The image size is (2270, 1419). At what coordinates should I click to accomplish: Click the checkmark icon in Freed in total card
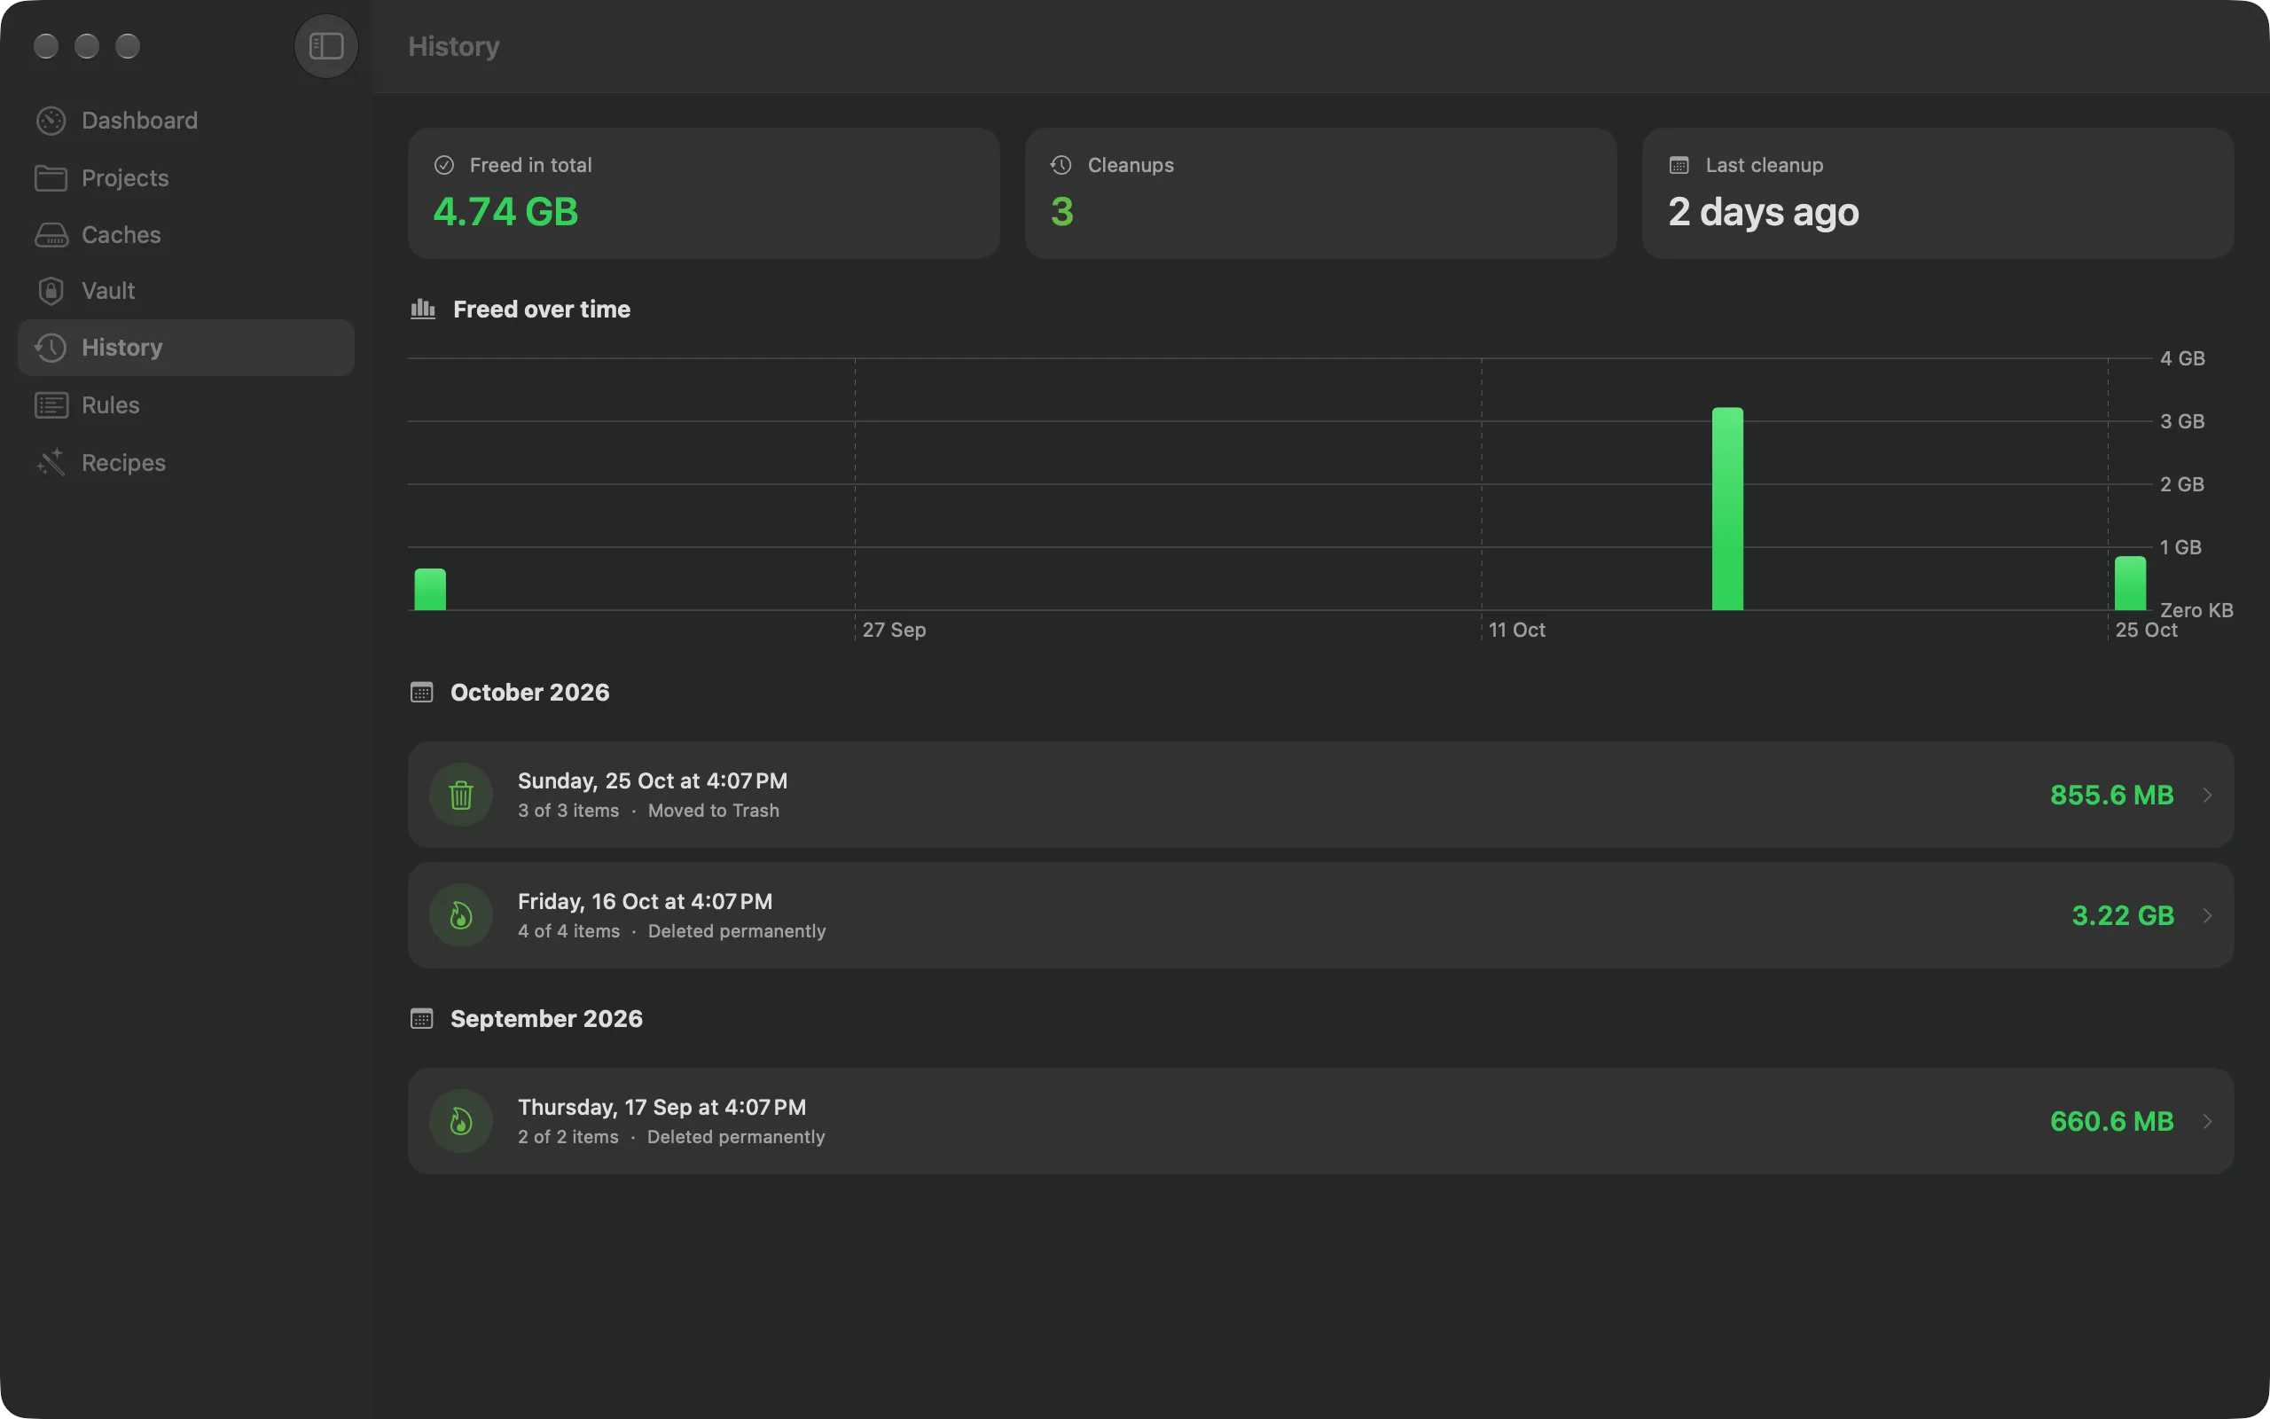(x=443, y=165)
